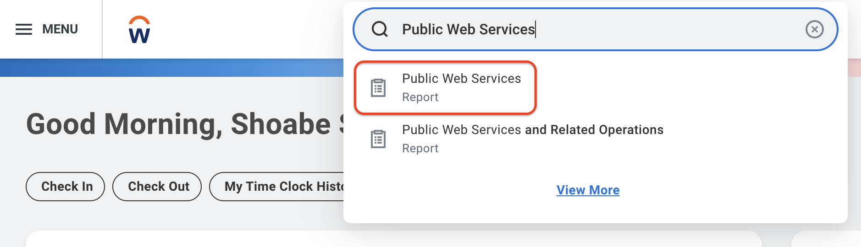Select the Public Web Services report result

click(445, 87)
